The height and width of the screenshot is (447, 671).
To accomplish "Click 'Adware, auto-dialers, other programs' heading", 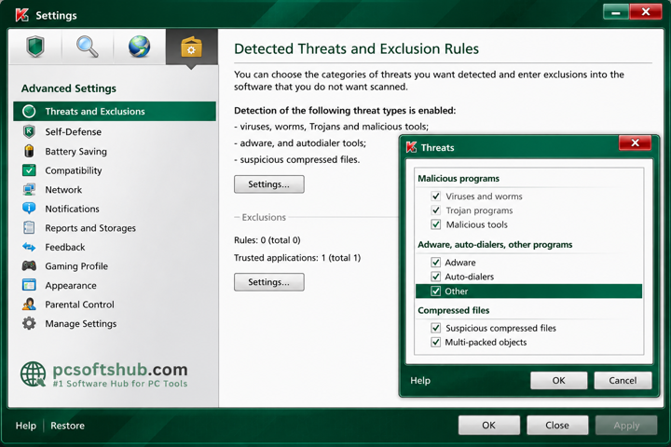I will 495,245.
